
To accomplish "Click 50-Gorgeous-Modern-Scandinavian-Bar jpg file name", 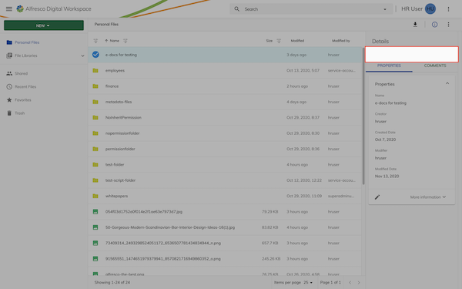I will pyautogui.click(x=170, y=227).
